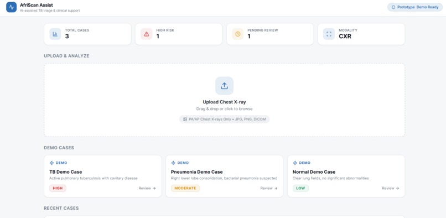This screenshot has height=218, width=446.
Task: Click the Pending Review clock icon
Action: 238,34
